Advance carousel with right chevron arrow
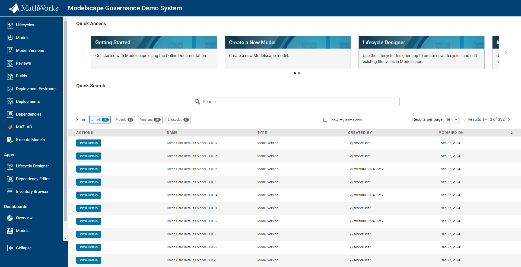This screenshot has height=267, width=521. click(x=506, y=52)
